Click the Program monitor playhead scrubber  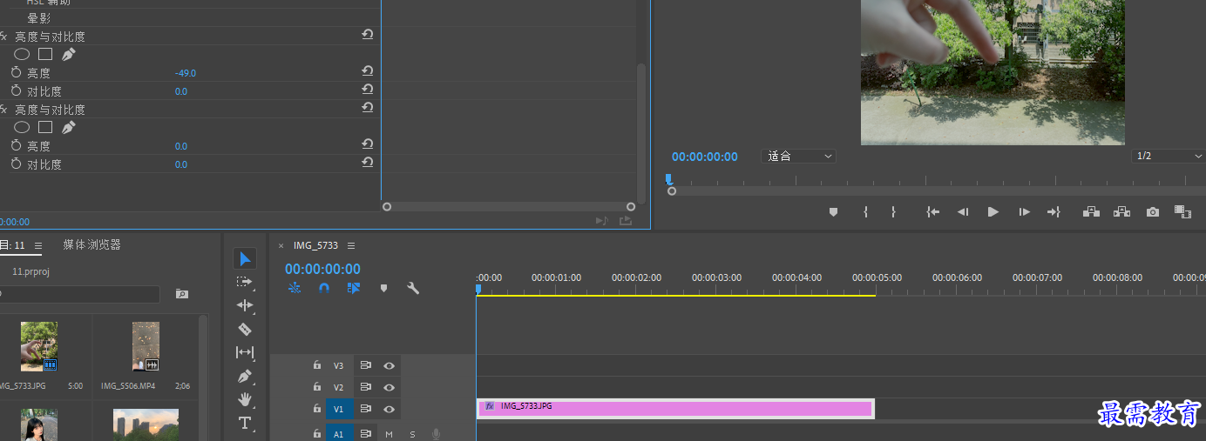click(669, 179)
